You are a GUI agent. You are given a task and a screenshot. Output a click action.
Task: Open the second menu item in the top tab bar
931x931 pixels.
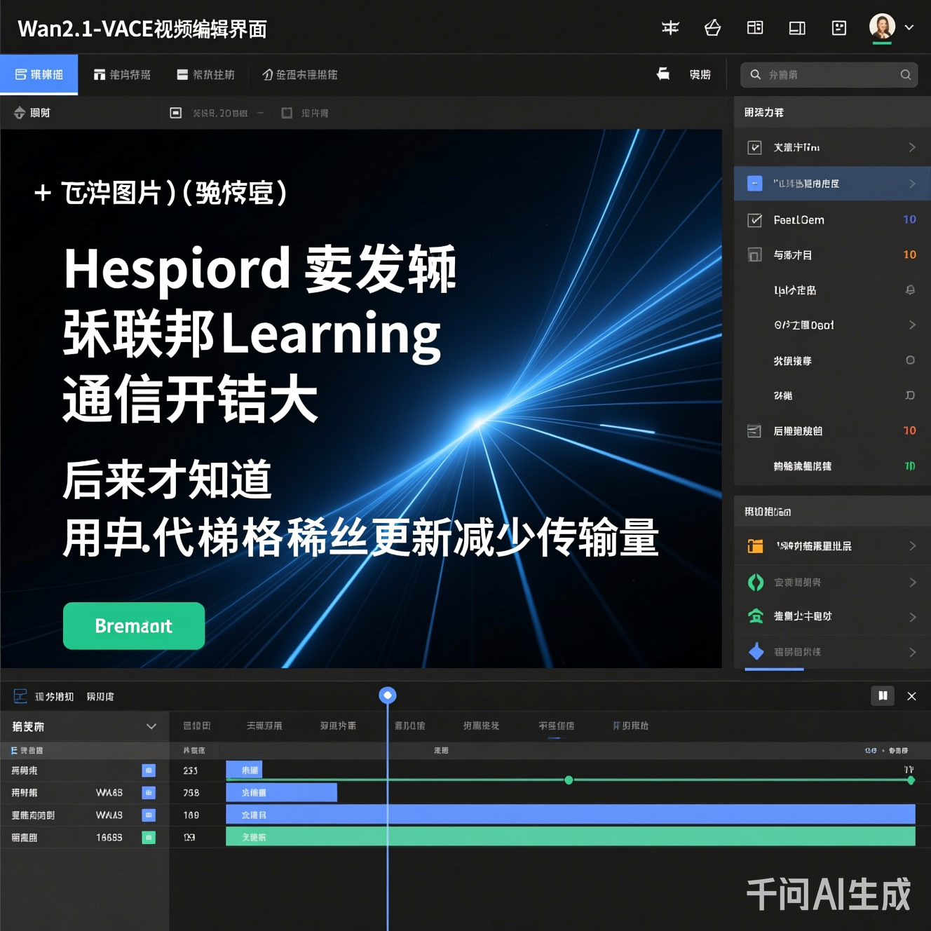pos(123,74)
